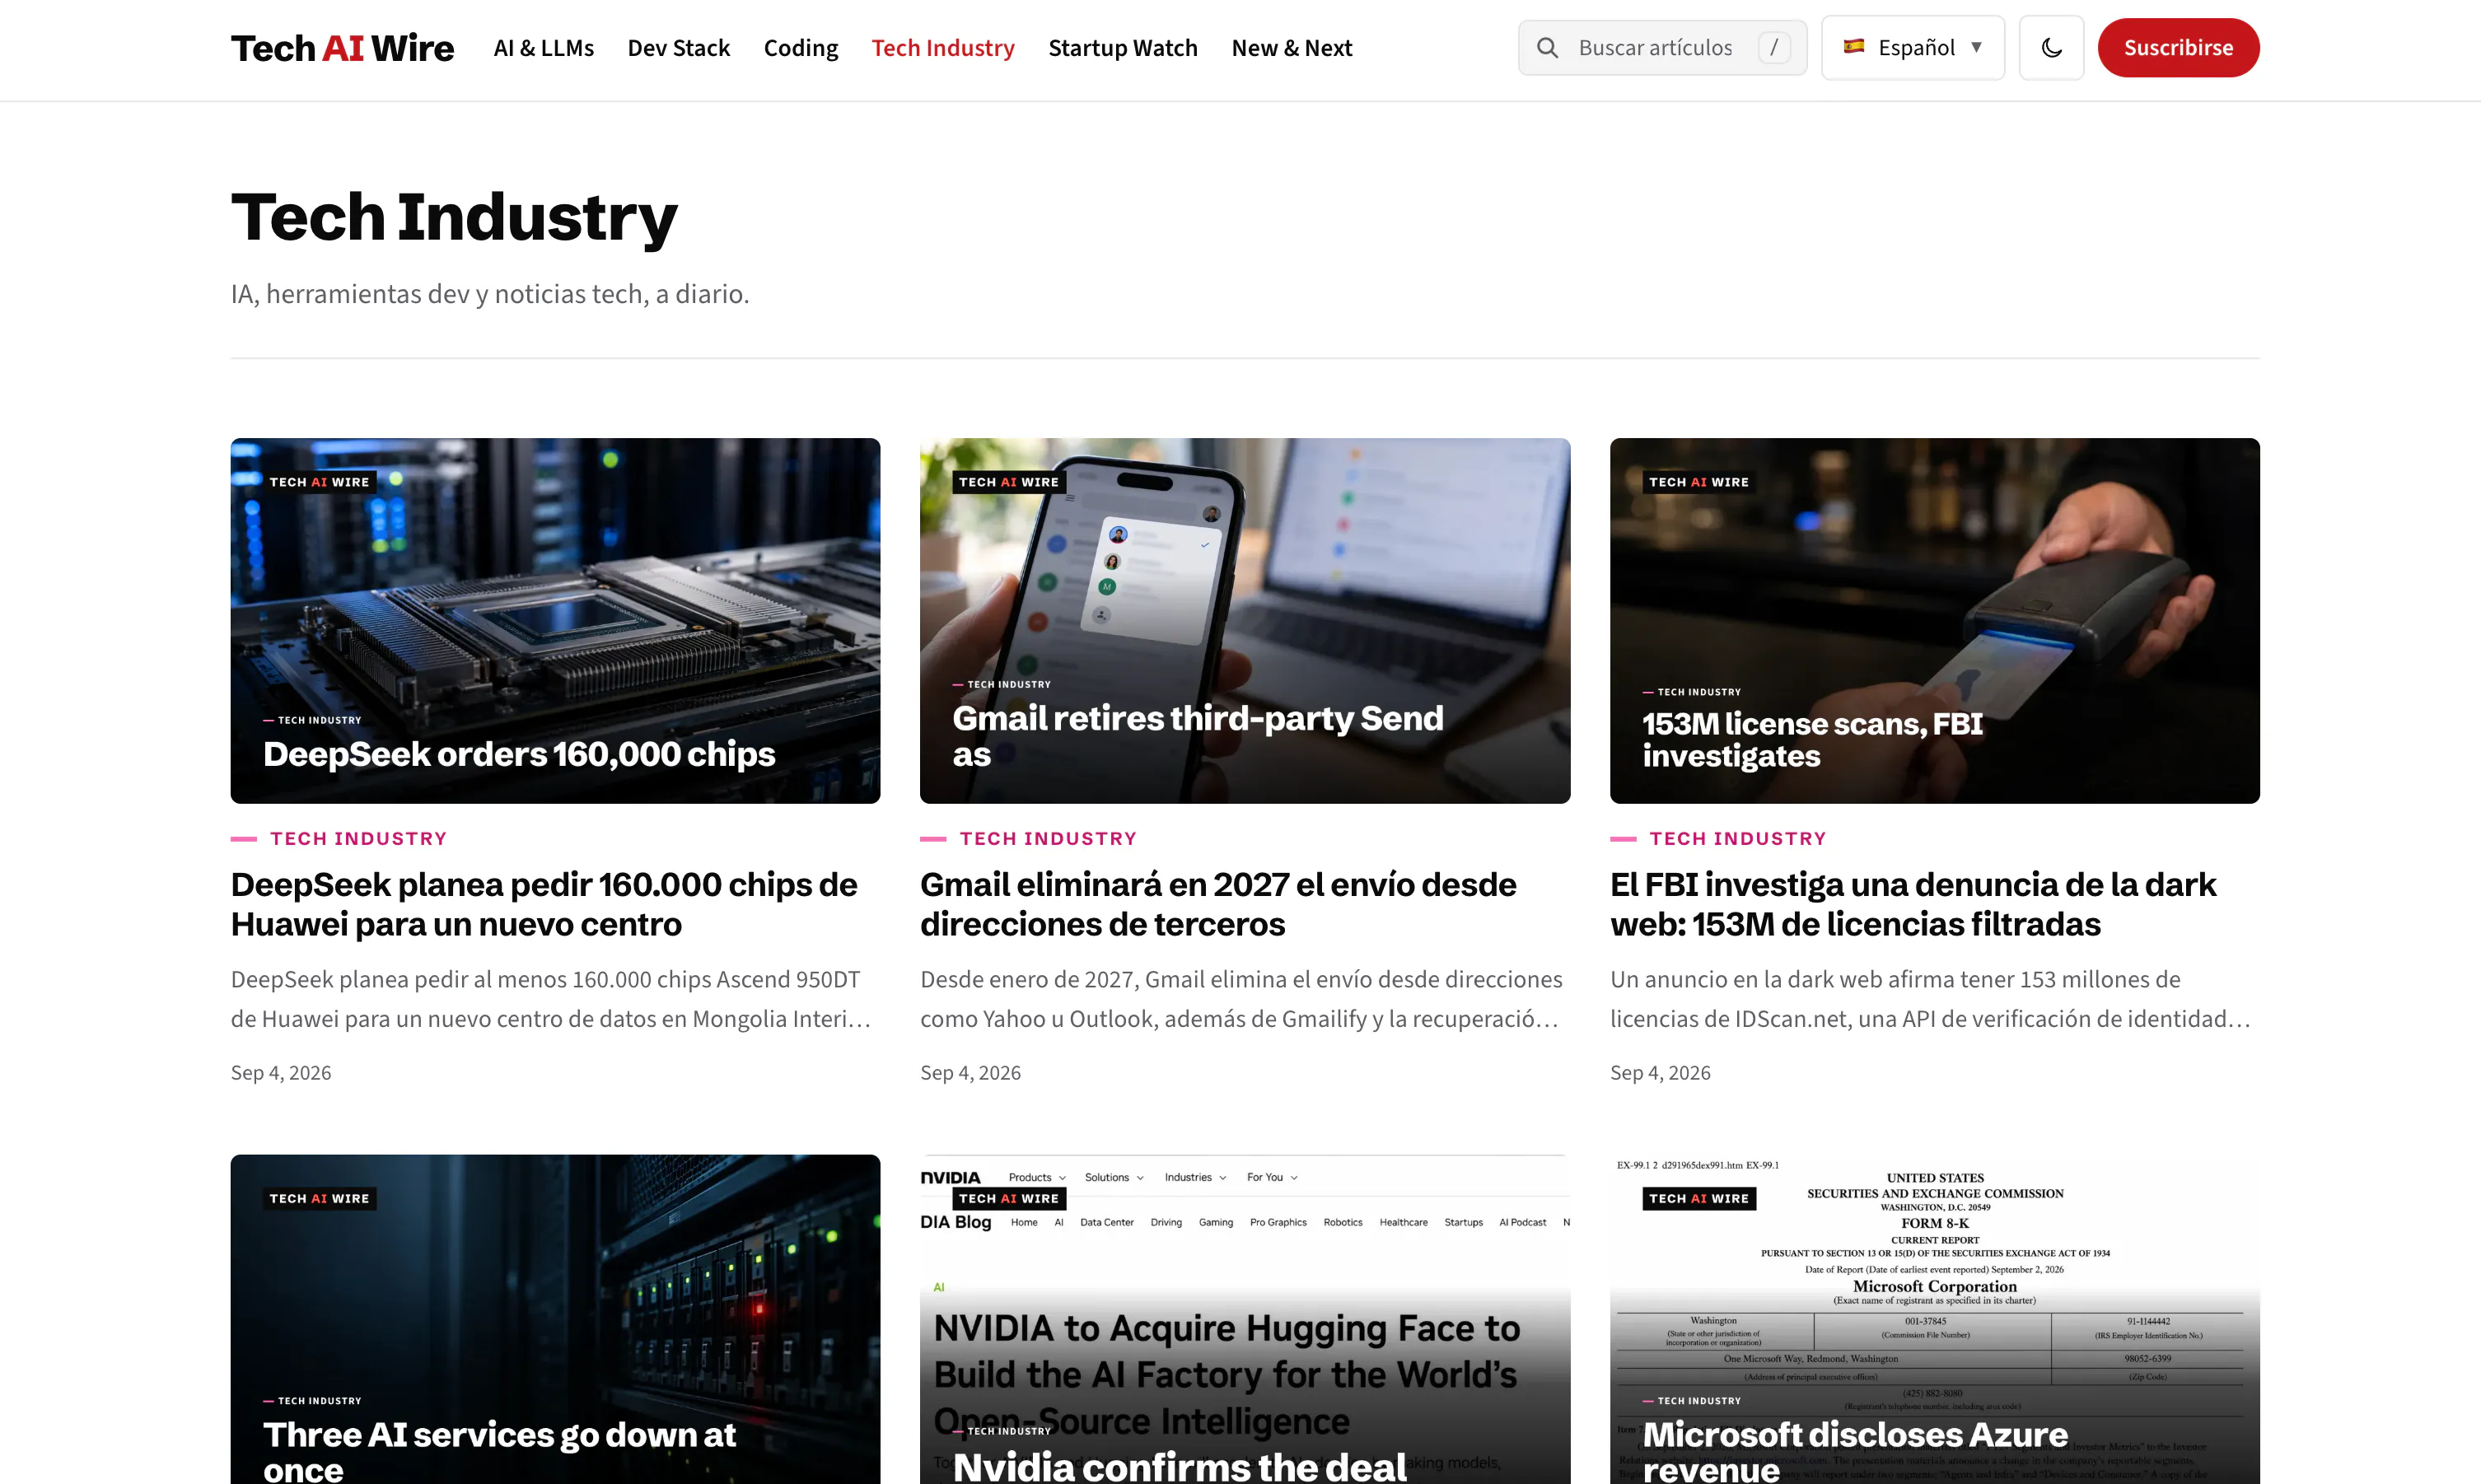
Task: Click the Sep 4, 2026 date under the DeepSeek article
Action: (281, 1073)
